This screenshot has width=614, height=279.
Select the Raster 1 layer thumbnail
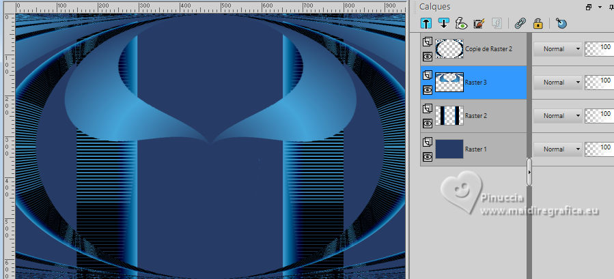[449, 149]
